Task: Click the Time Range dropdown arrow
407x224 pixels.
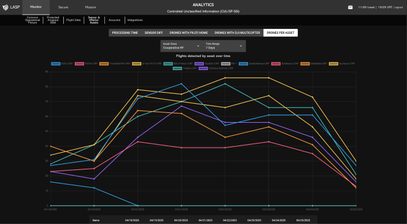Action: pos(241,46)
